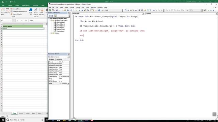
Task: Switch to the East sheet tab
Action: click(34, 113)
